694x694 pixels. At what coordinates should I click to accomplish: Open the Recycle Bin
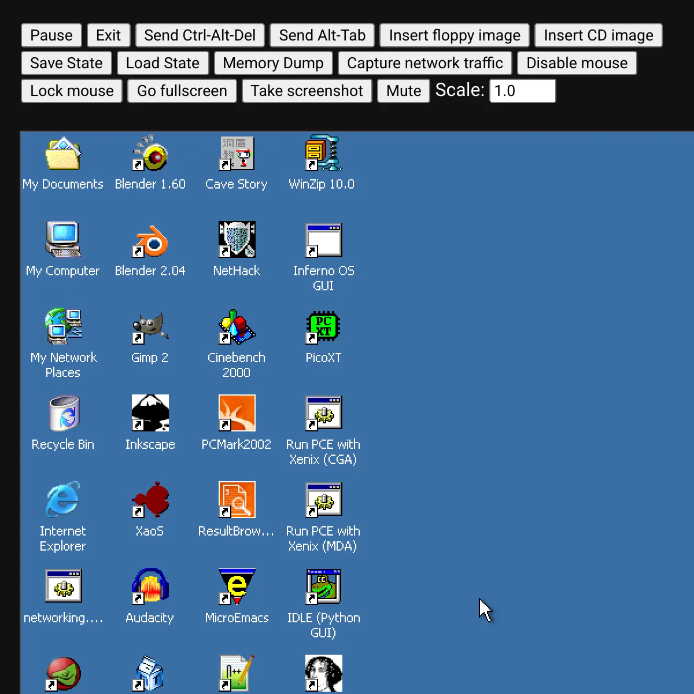click(x=63, y=414)
